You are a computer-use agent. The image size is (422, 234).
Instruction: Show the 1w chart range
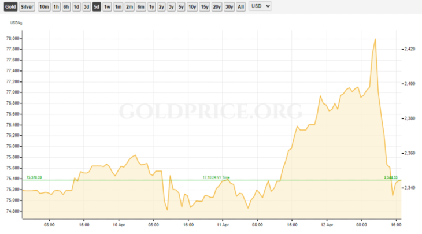pyautogui.click(x=107, y=7)
